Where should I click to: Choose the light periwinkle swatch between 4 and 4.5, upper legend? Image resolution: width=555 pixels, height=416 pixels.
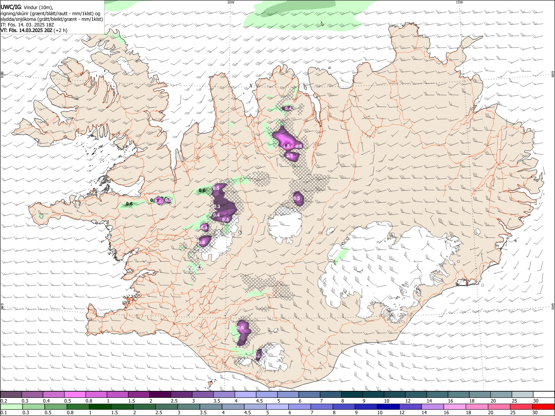click(x=245, y=395)
